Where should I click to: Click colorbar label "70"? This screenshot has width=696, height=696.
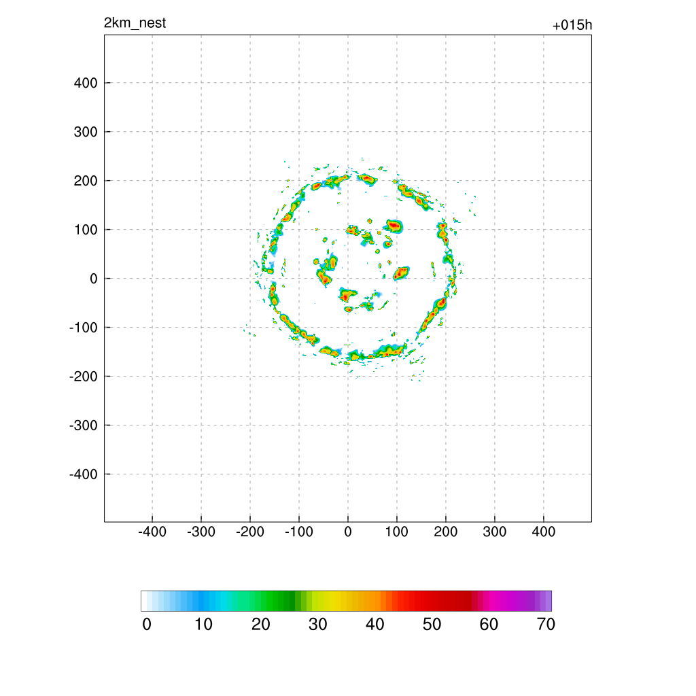pos(546,625)
